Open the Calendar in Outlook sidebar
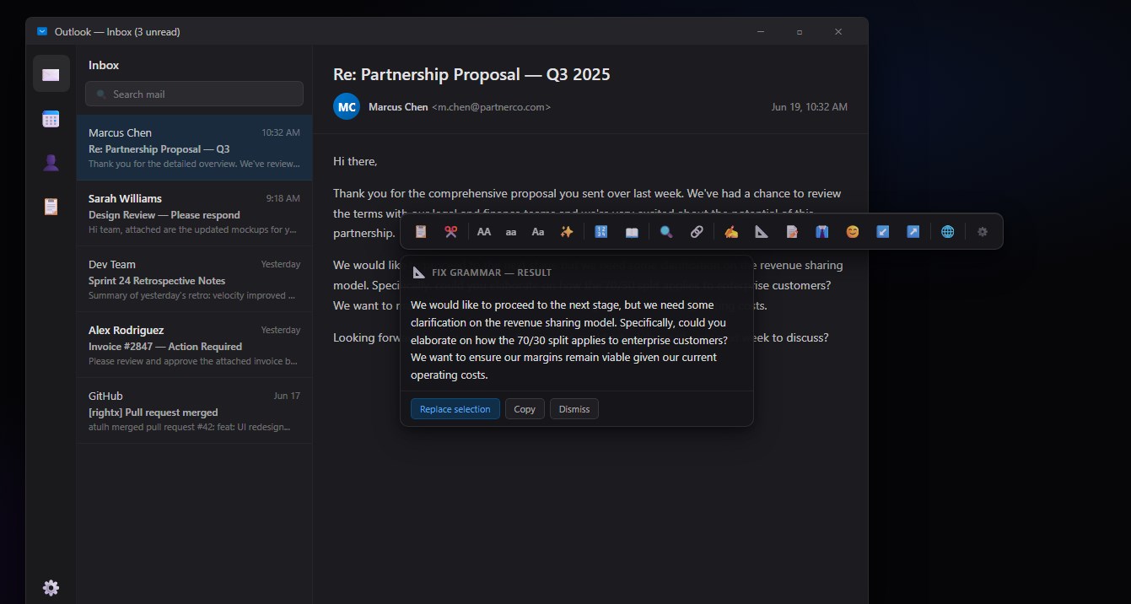1131x604 pixels. coord(51,118)
